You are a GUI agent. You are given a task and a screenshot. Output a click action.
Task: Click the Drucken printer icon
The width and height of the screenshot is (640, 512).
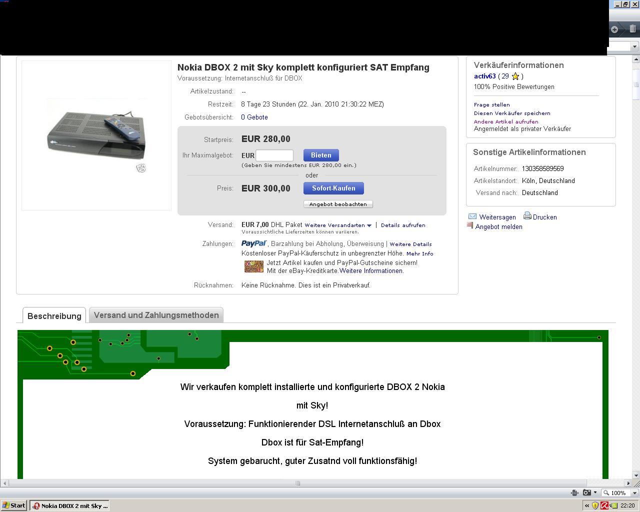pyautogui.click(x=527, y=216)
